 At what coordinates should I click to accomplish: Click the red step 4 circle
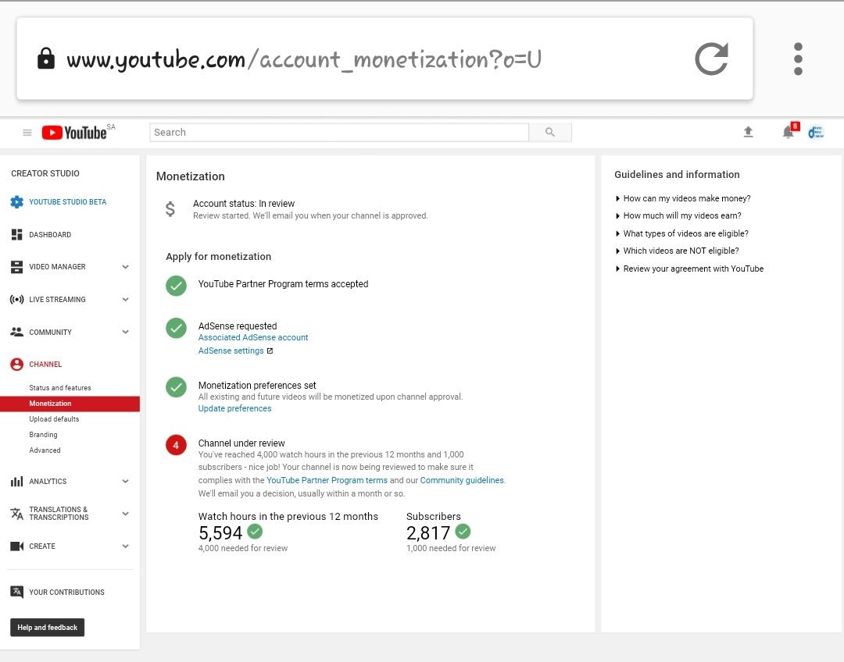click(176, 445)
